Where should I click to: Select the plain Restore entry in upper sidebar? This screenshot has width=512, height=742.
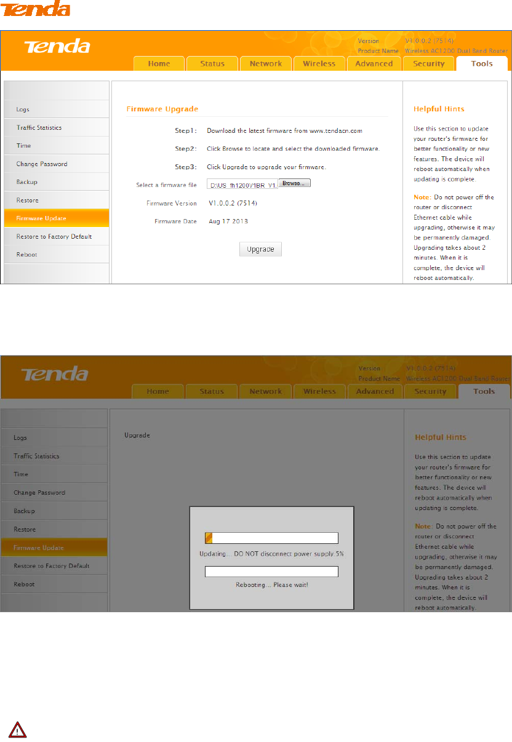57,200
